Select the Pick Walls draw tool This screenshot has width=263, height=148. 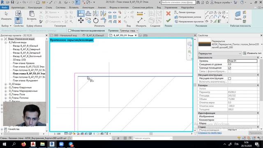219,21
